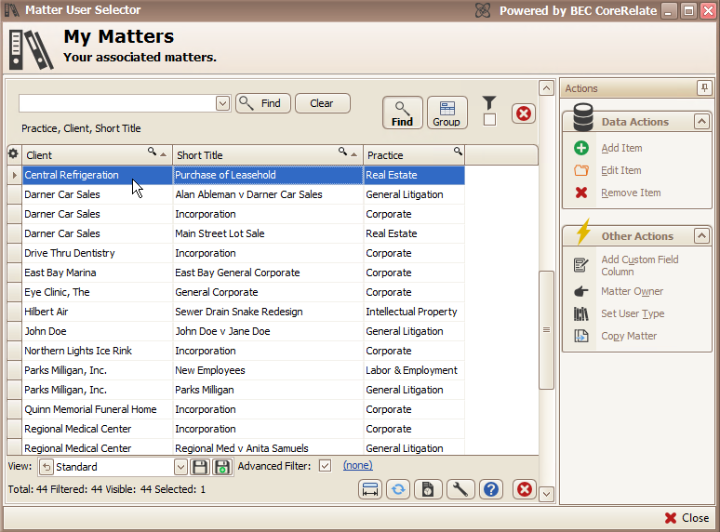Click the Group toolbar button
Viewport: 720px width, 532px height.
tap(447, 113)
